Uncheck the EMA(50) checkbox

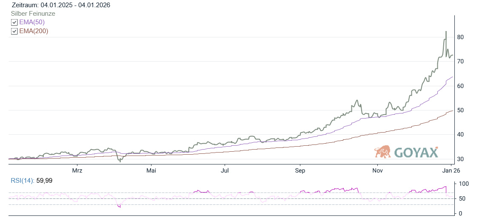(14, 22)
